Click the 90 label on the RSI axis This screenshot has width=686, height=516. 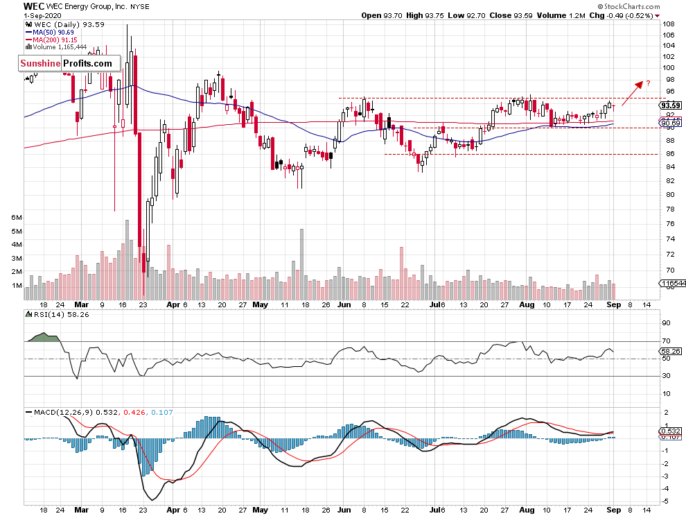point(667,323)
